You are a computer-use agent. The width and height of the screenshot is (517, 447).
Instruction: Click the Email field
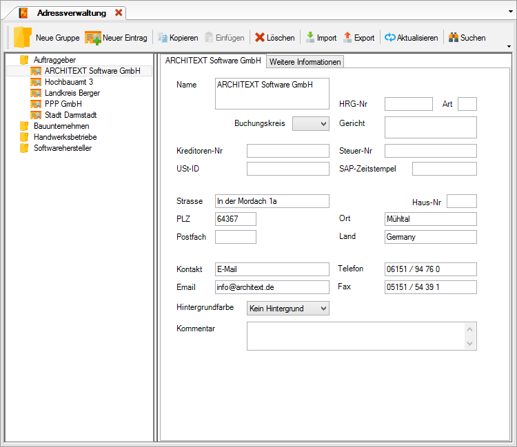(272, 287)
